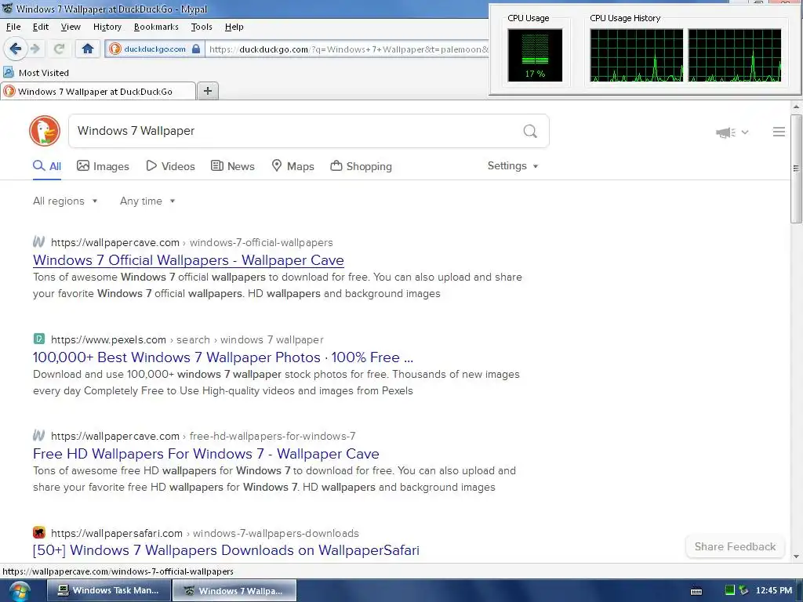Viewport: 803px width, 602px height.
Task: Open the Help menu
Action: click(234, 27)
